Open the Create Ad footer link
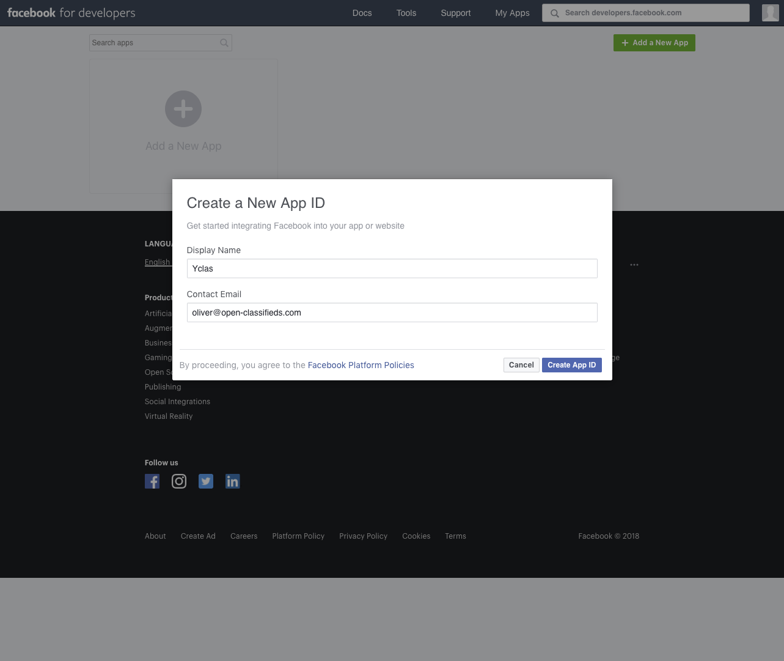Viewport: 784px width, 661px height. click(x=198, y=536)
